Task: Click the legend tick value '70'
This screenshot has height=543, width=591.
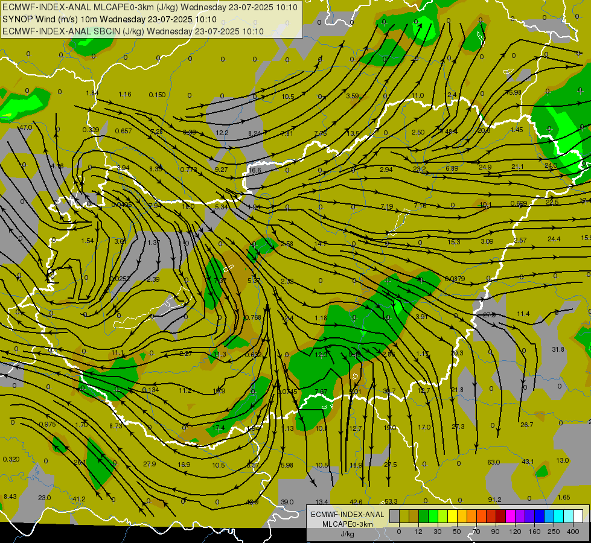Action: click(x=476, y=532)
